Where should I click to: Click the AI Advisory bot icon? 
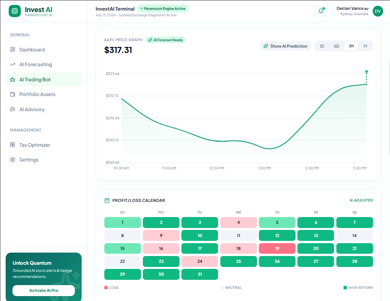(12, 109)
